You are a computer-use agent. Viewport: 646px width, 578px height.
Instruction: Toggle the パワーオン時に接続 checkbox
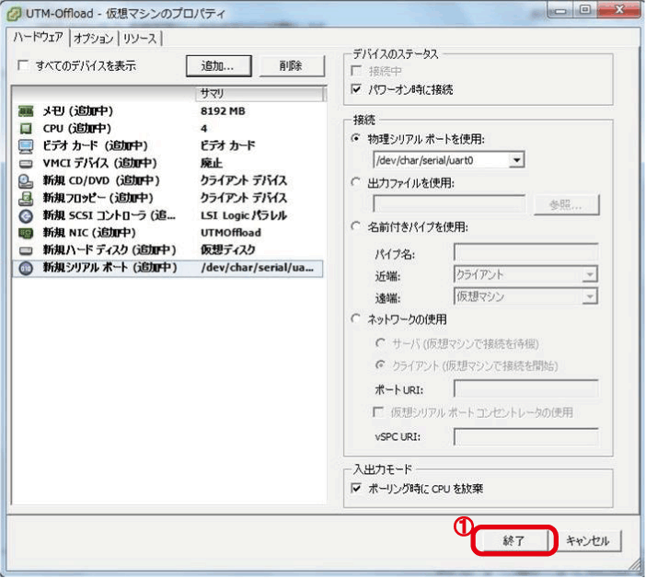pyautogui.click(x=356, y=89)
